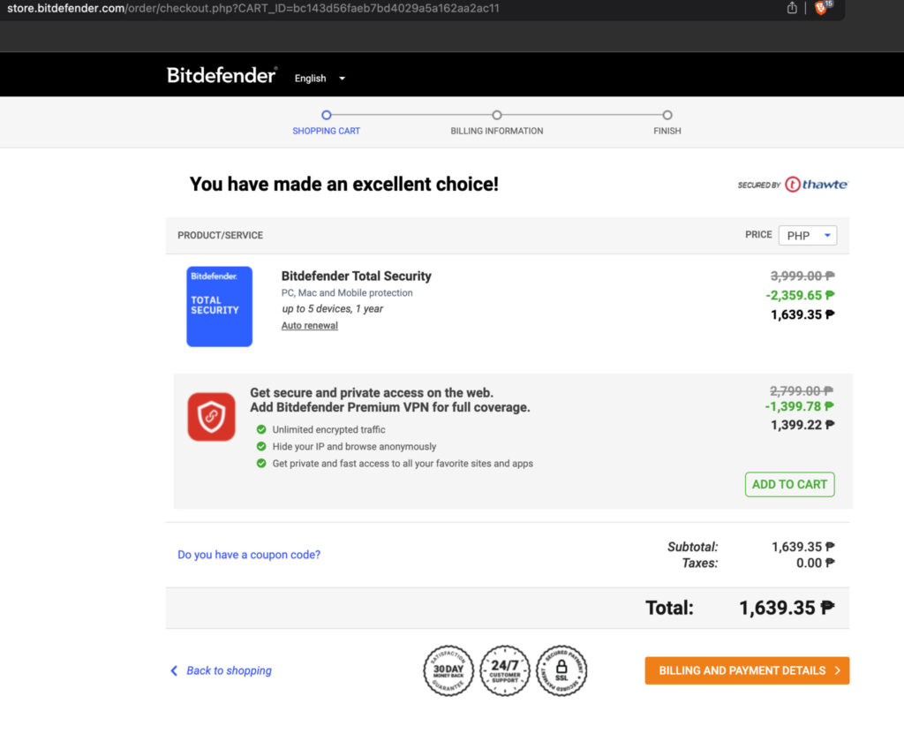The height and width of the screenshot is (734, 904).
Task: Open the PHP currency dropdown
Action: click(x=807, y=236)
